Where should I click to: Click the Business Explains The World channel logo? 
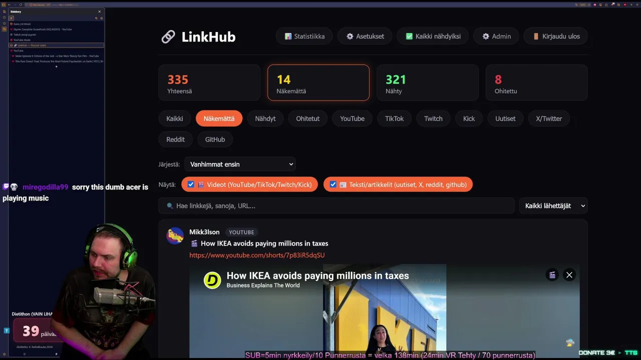(x=212, y=280)
